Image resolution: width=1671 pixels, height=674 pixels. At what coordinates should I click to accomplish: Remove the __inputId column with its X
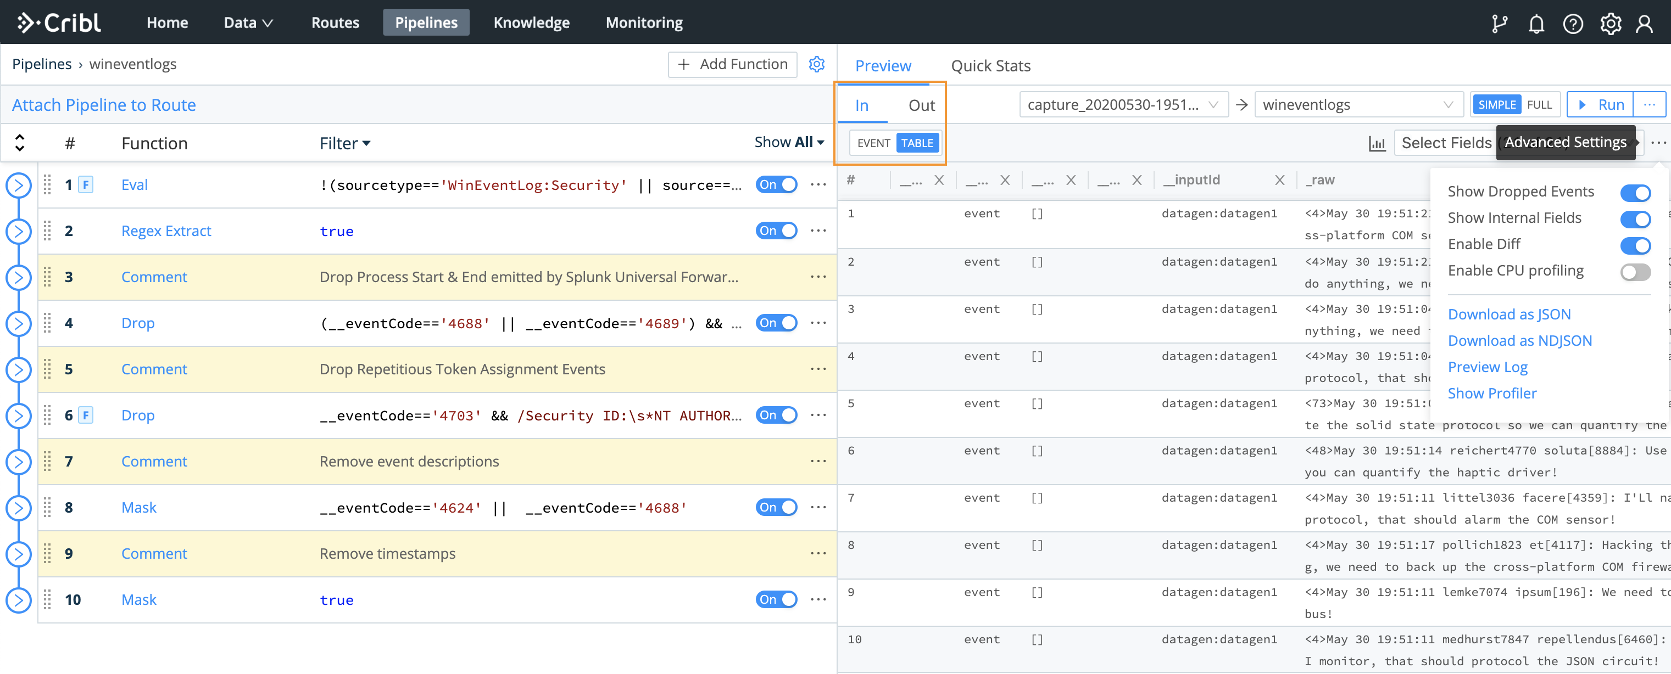pos(1279,180)
